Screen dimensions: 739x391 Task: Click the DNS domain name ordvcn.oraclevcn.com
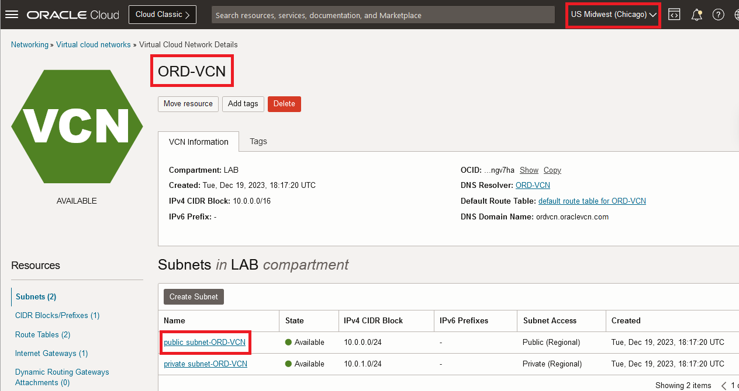point(572,217)
